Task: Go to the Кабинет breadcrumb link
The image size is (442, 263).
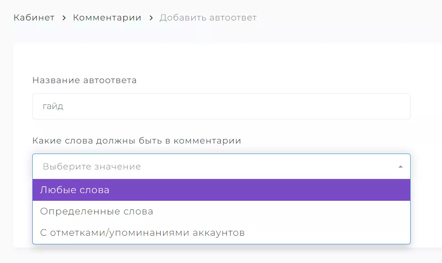Action: click(x=34, y=17)
